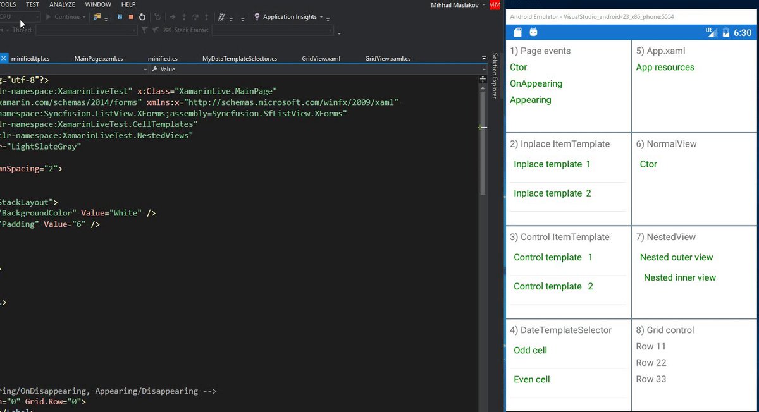Viewport: 759px width, 412px height.
Task: Click "Nested outer view" in the emulator
Action: [x=676, y=257]
